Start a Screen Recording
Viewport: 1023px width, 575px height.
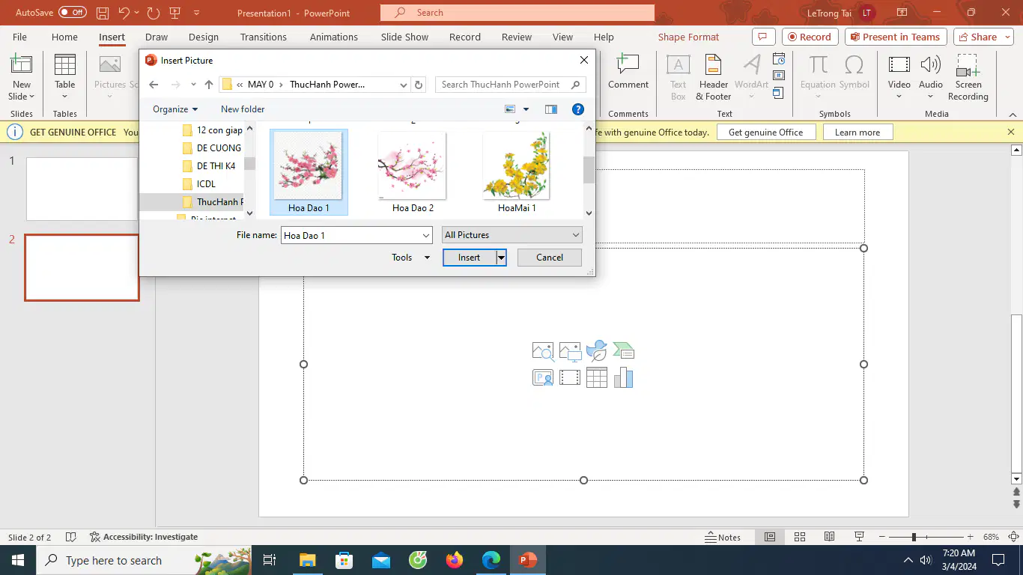click(968, 77)
